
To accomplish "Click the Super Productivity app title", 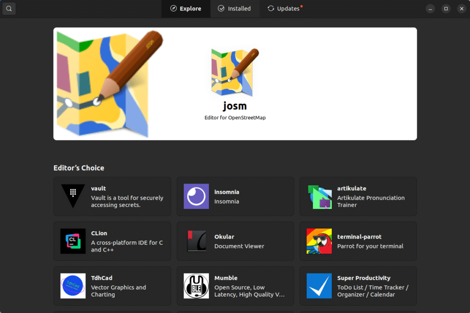I will point(364,278).
